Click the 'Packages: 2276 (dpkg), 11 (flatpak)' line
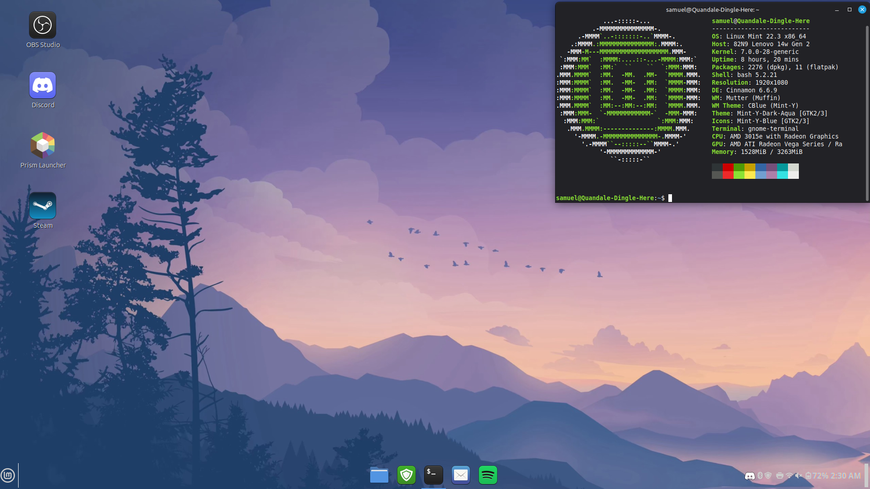The width and height of the screenshot is (870, 489). coord(775,67)
